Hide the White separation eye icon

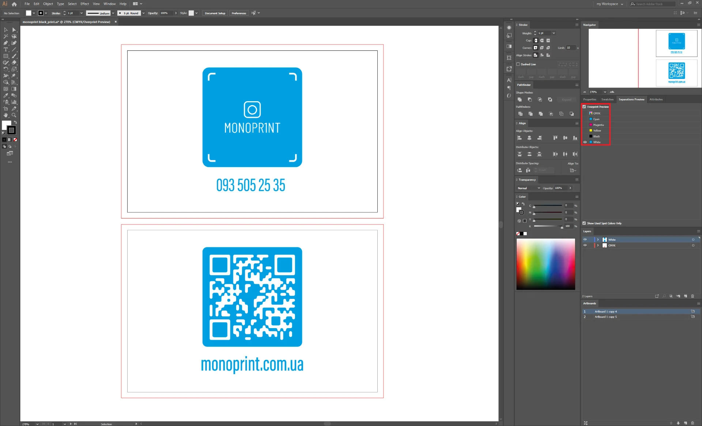tap(585, 142)
